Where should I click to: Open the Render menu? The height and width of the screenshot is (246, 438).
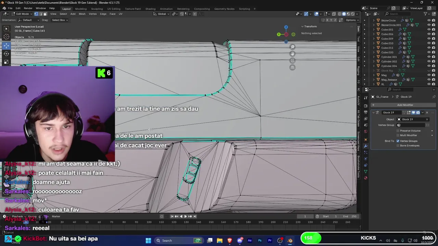[28, 8]
